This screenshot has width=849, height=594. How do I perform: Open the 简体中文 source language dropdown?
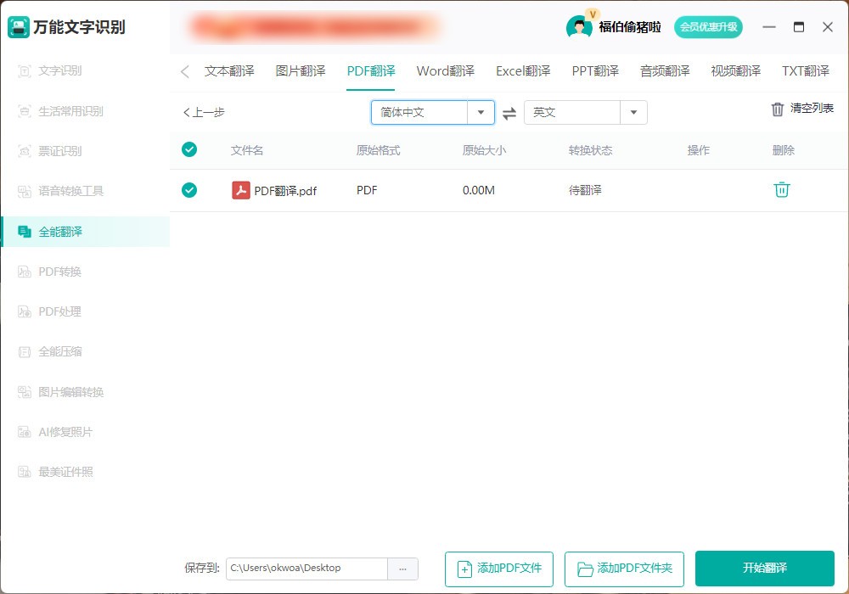pos(481,112)
